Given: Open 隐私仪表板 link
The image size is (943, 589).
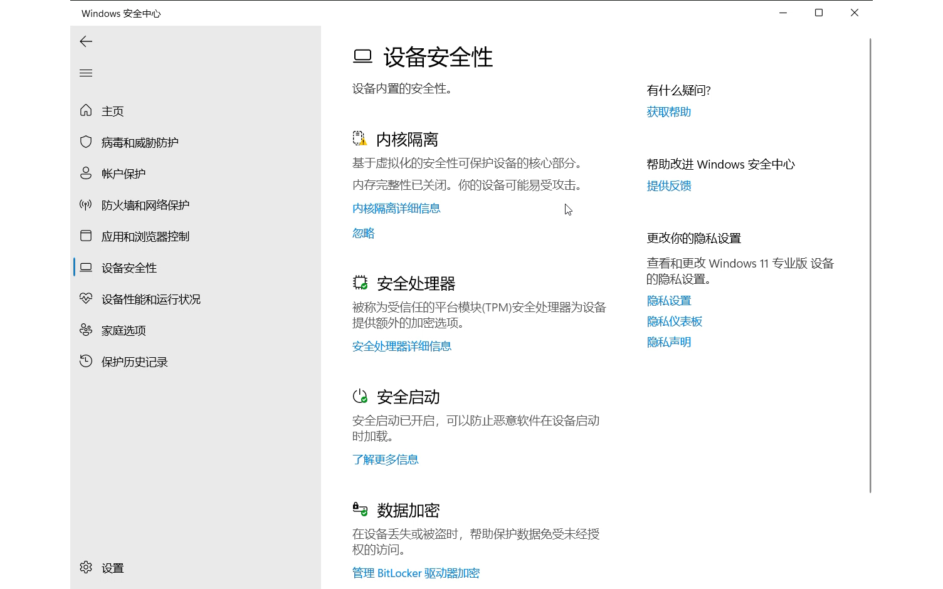Looking at the screenshot, I should coord(675,321).
